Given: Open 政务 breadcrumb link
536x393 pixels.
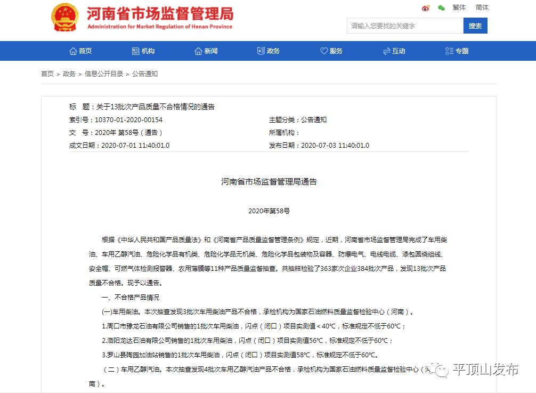Looking at the screenshot, I should (69, 74).
